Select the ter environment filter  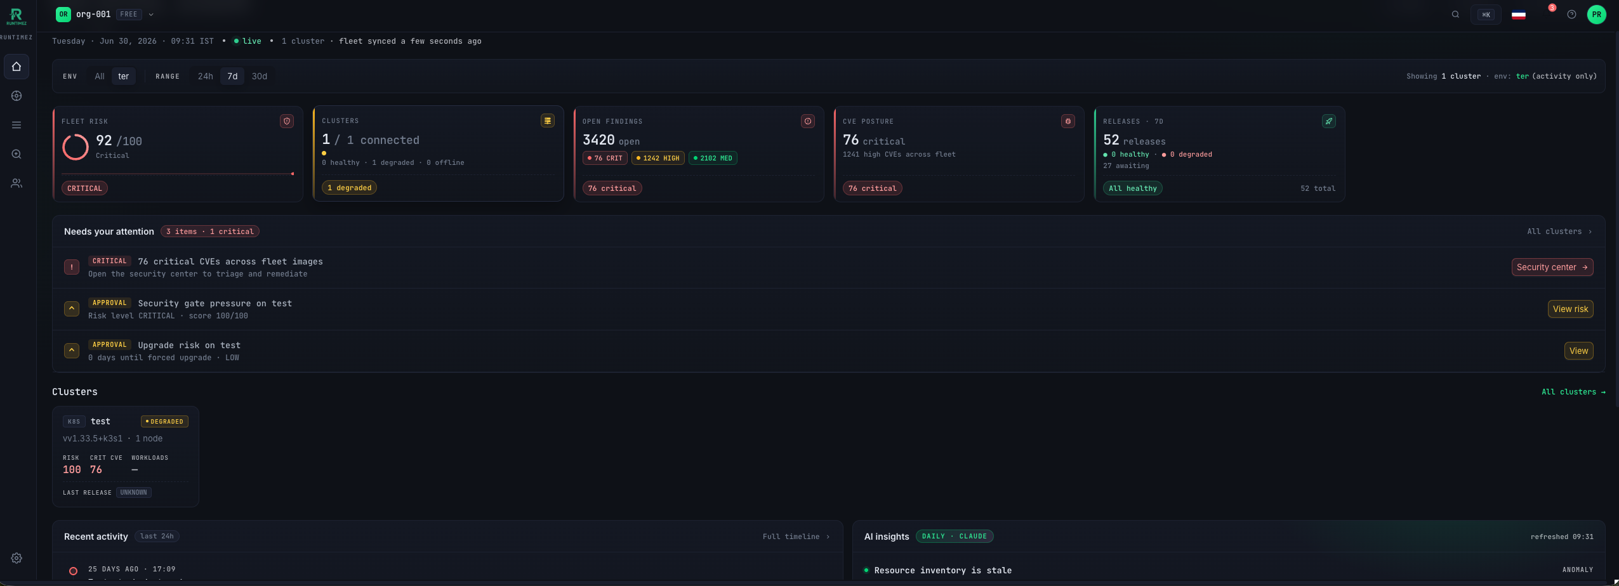pyautogui.click(x=124, y=76)
